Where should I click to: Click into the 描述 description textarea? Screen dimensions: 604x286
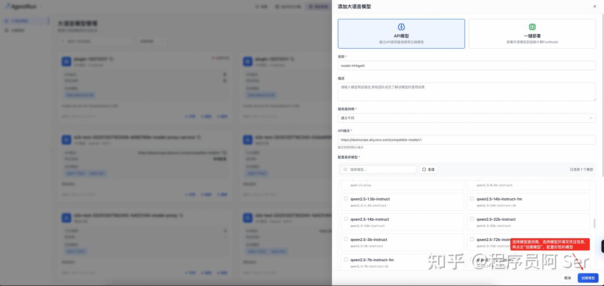[467, 92]
